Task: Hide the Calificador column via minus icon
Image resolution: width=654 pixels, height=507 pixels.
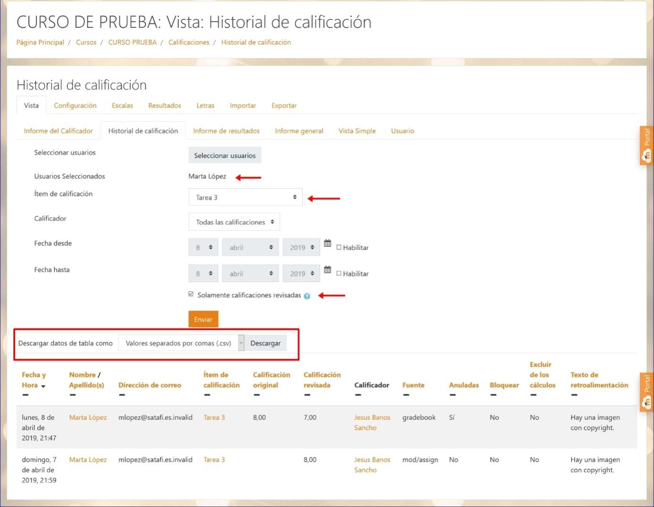Action: coord(358,395)
